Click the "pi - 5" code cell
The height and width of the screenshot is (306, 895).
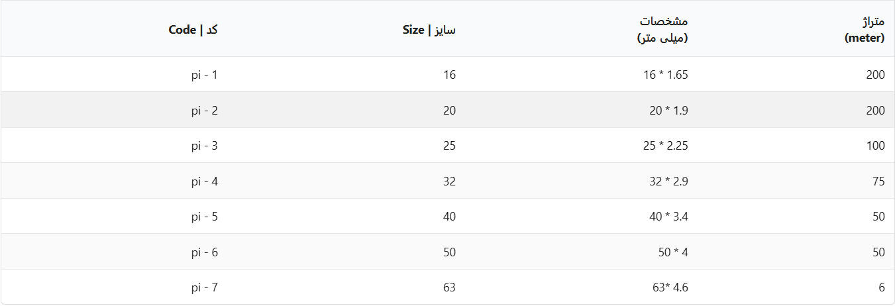(204, 217)
